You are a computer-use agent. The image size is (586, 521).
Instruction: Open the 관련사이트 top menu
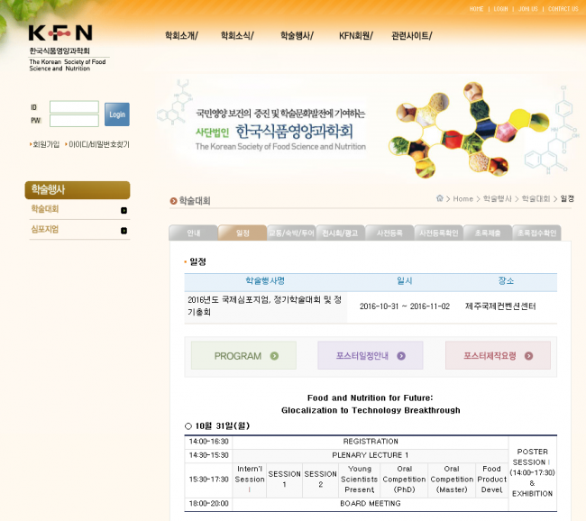[411, 36]
